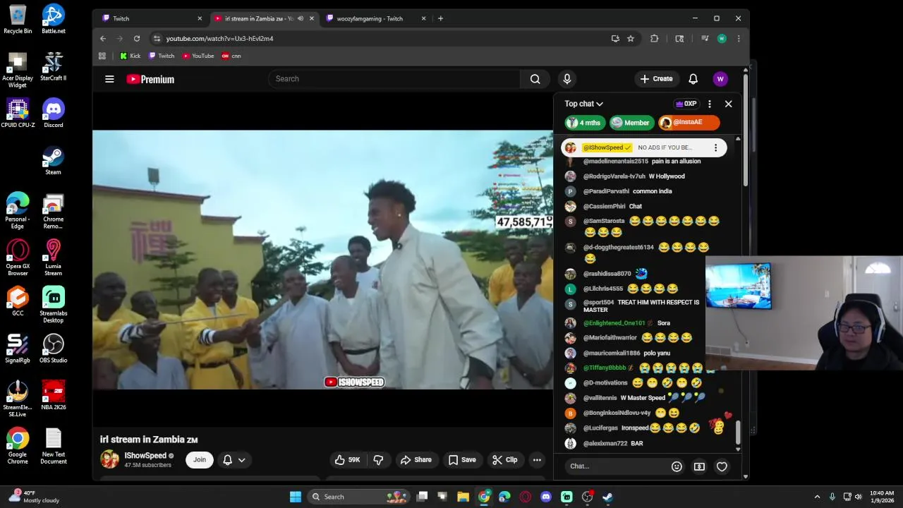This screenshot has height=508, width=903.
Task: Click the Windows taskbar search box
Action: [360, 497]
